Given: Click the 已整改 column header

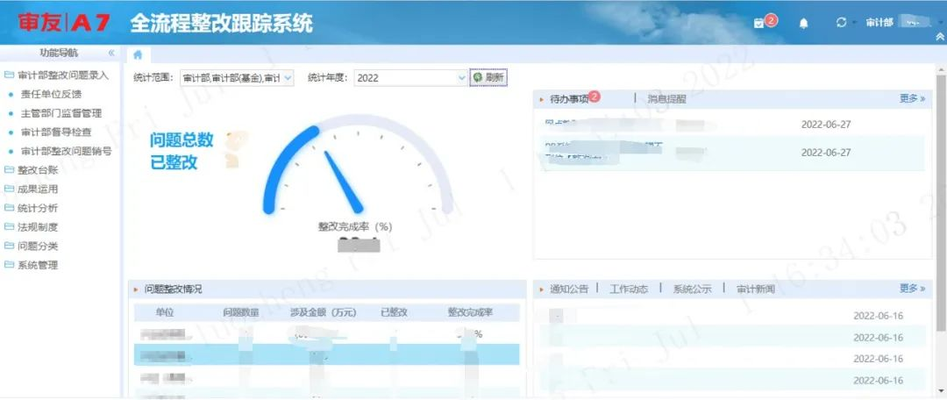Looking at the screenshot, I should (394, 312).
